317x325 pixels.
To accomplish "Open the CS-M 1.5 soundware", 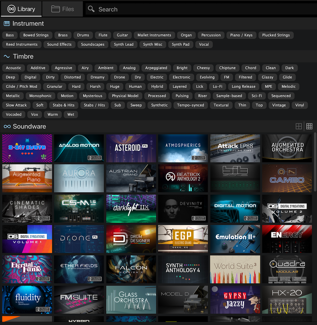I will click(79, 209).
